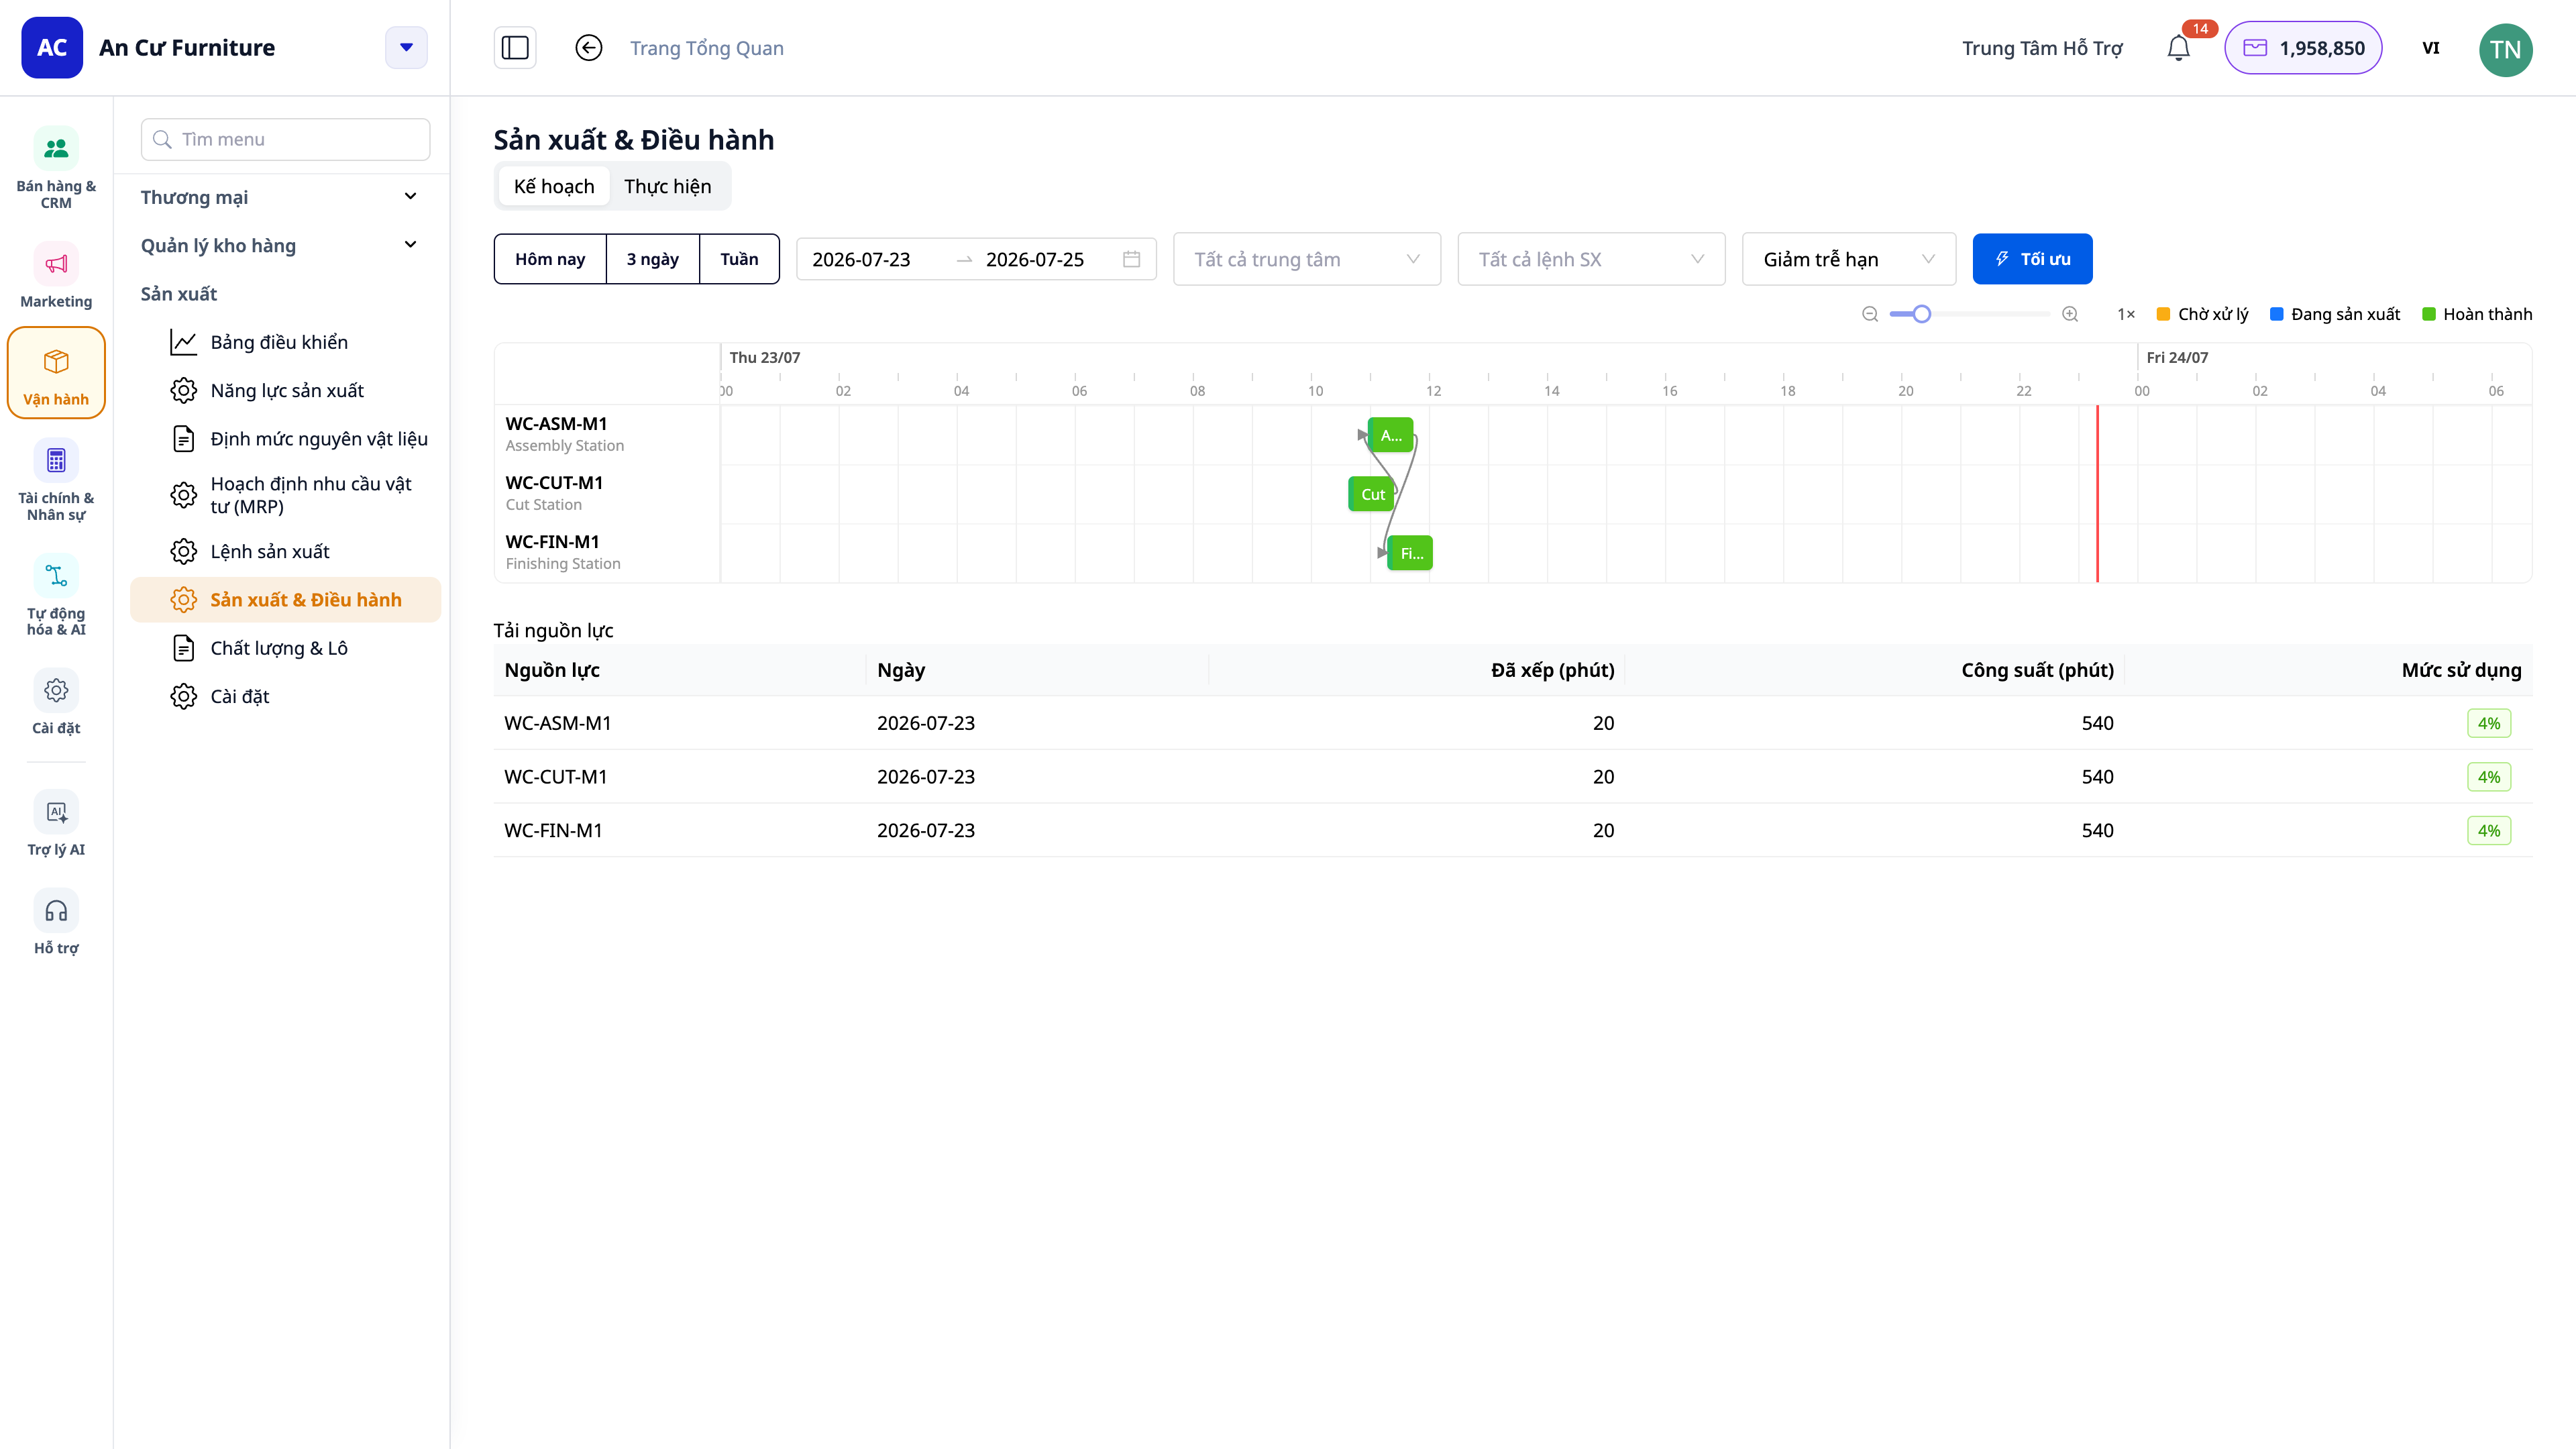The image size is (2576, 1449).
Task: Open the Marketing module
Action: pos(56,276)
